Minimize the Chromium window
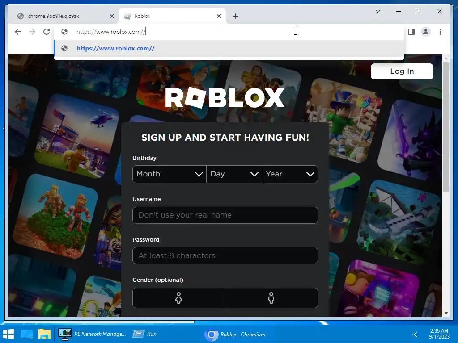 (399, 11)
